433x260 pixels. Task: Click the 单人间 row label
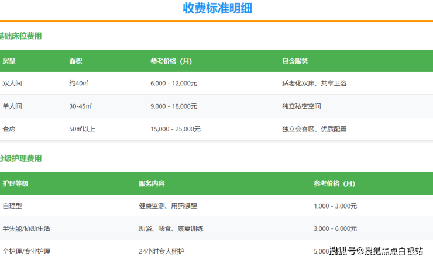[x=12, y=106]
